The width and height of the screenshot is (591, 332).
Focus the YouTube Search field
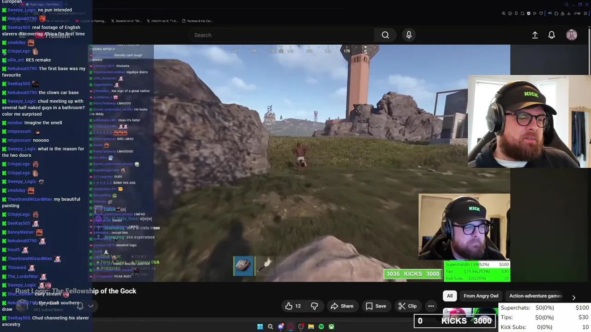click(x=282, y=35)
